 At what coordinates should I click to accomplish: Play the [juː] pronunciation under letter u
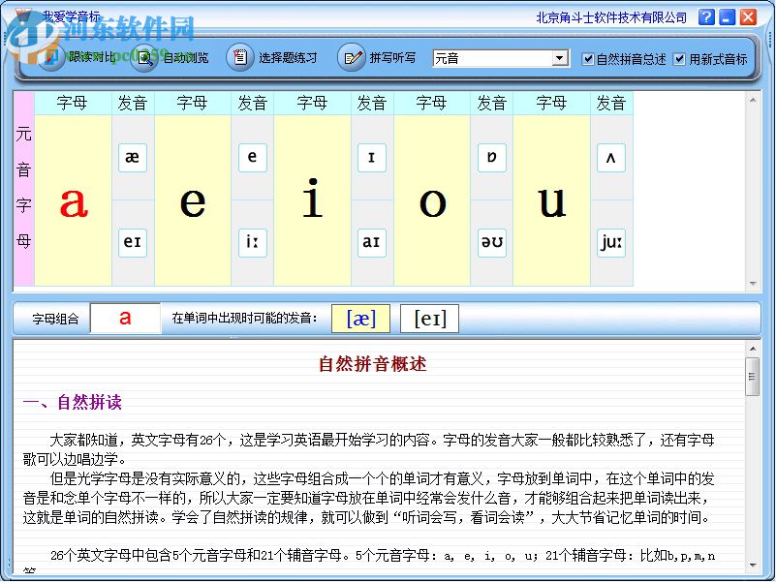click(x=611, y=243)
